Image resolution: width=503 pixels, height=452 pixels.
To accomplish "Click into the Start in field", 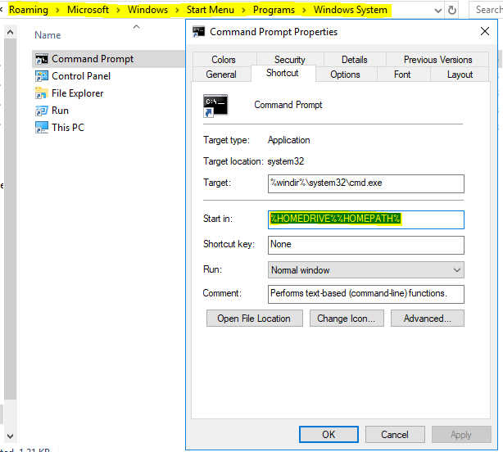I will [x=365, y=219].
